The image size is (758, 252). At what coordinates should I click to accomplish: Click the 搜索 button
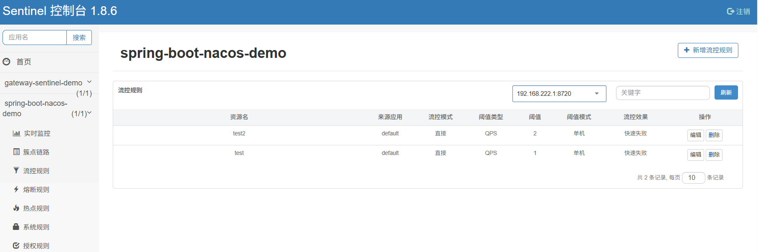[79, 37]
